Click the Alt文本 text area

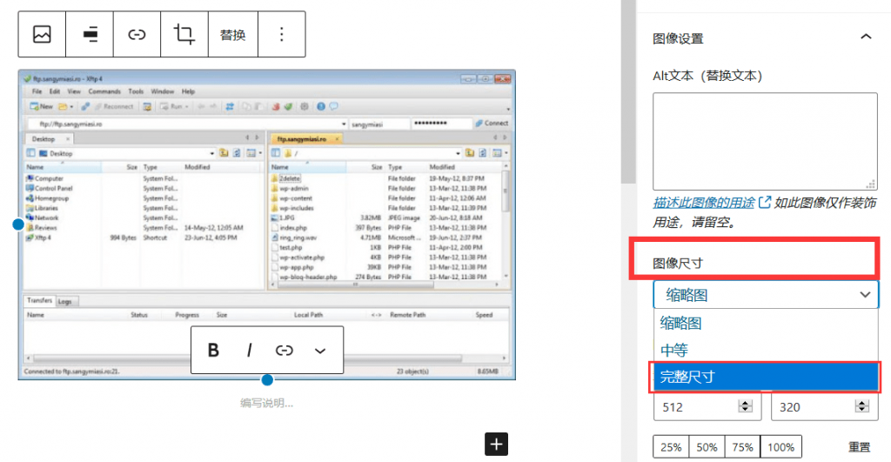[x=766, y=141]
